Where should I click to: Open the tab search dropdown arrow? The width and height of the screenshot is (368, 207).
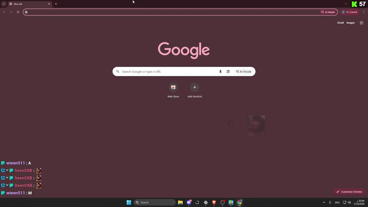[x=4, y=4]
